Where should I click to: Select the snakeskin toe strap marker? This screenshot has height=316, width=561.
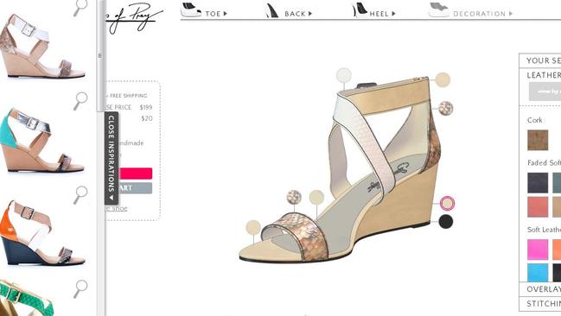pos(294,198)
